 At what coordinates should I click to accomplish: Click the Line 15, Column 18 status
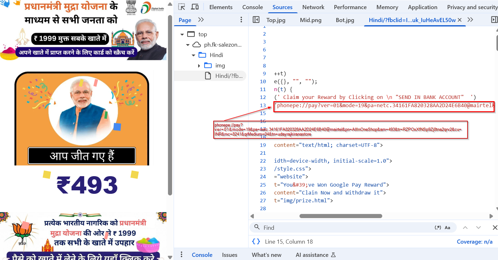(289, 241)
